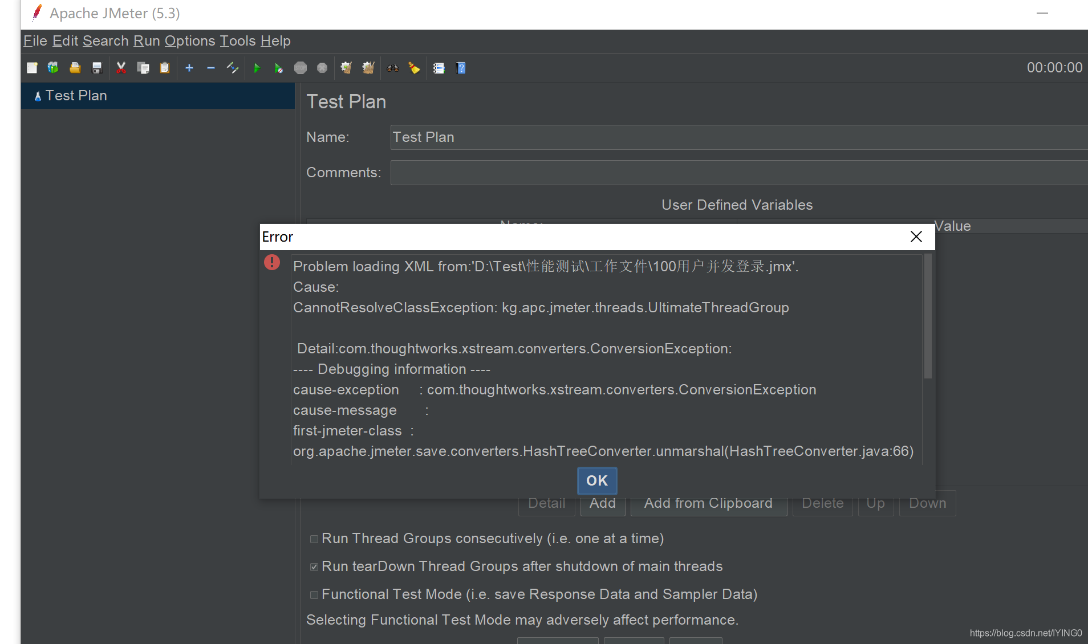Open the Options menu

(x=190, y=41)
